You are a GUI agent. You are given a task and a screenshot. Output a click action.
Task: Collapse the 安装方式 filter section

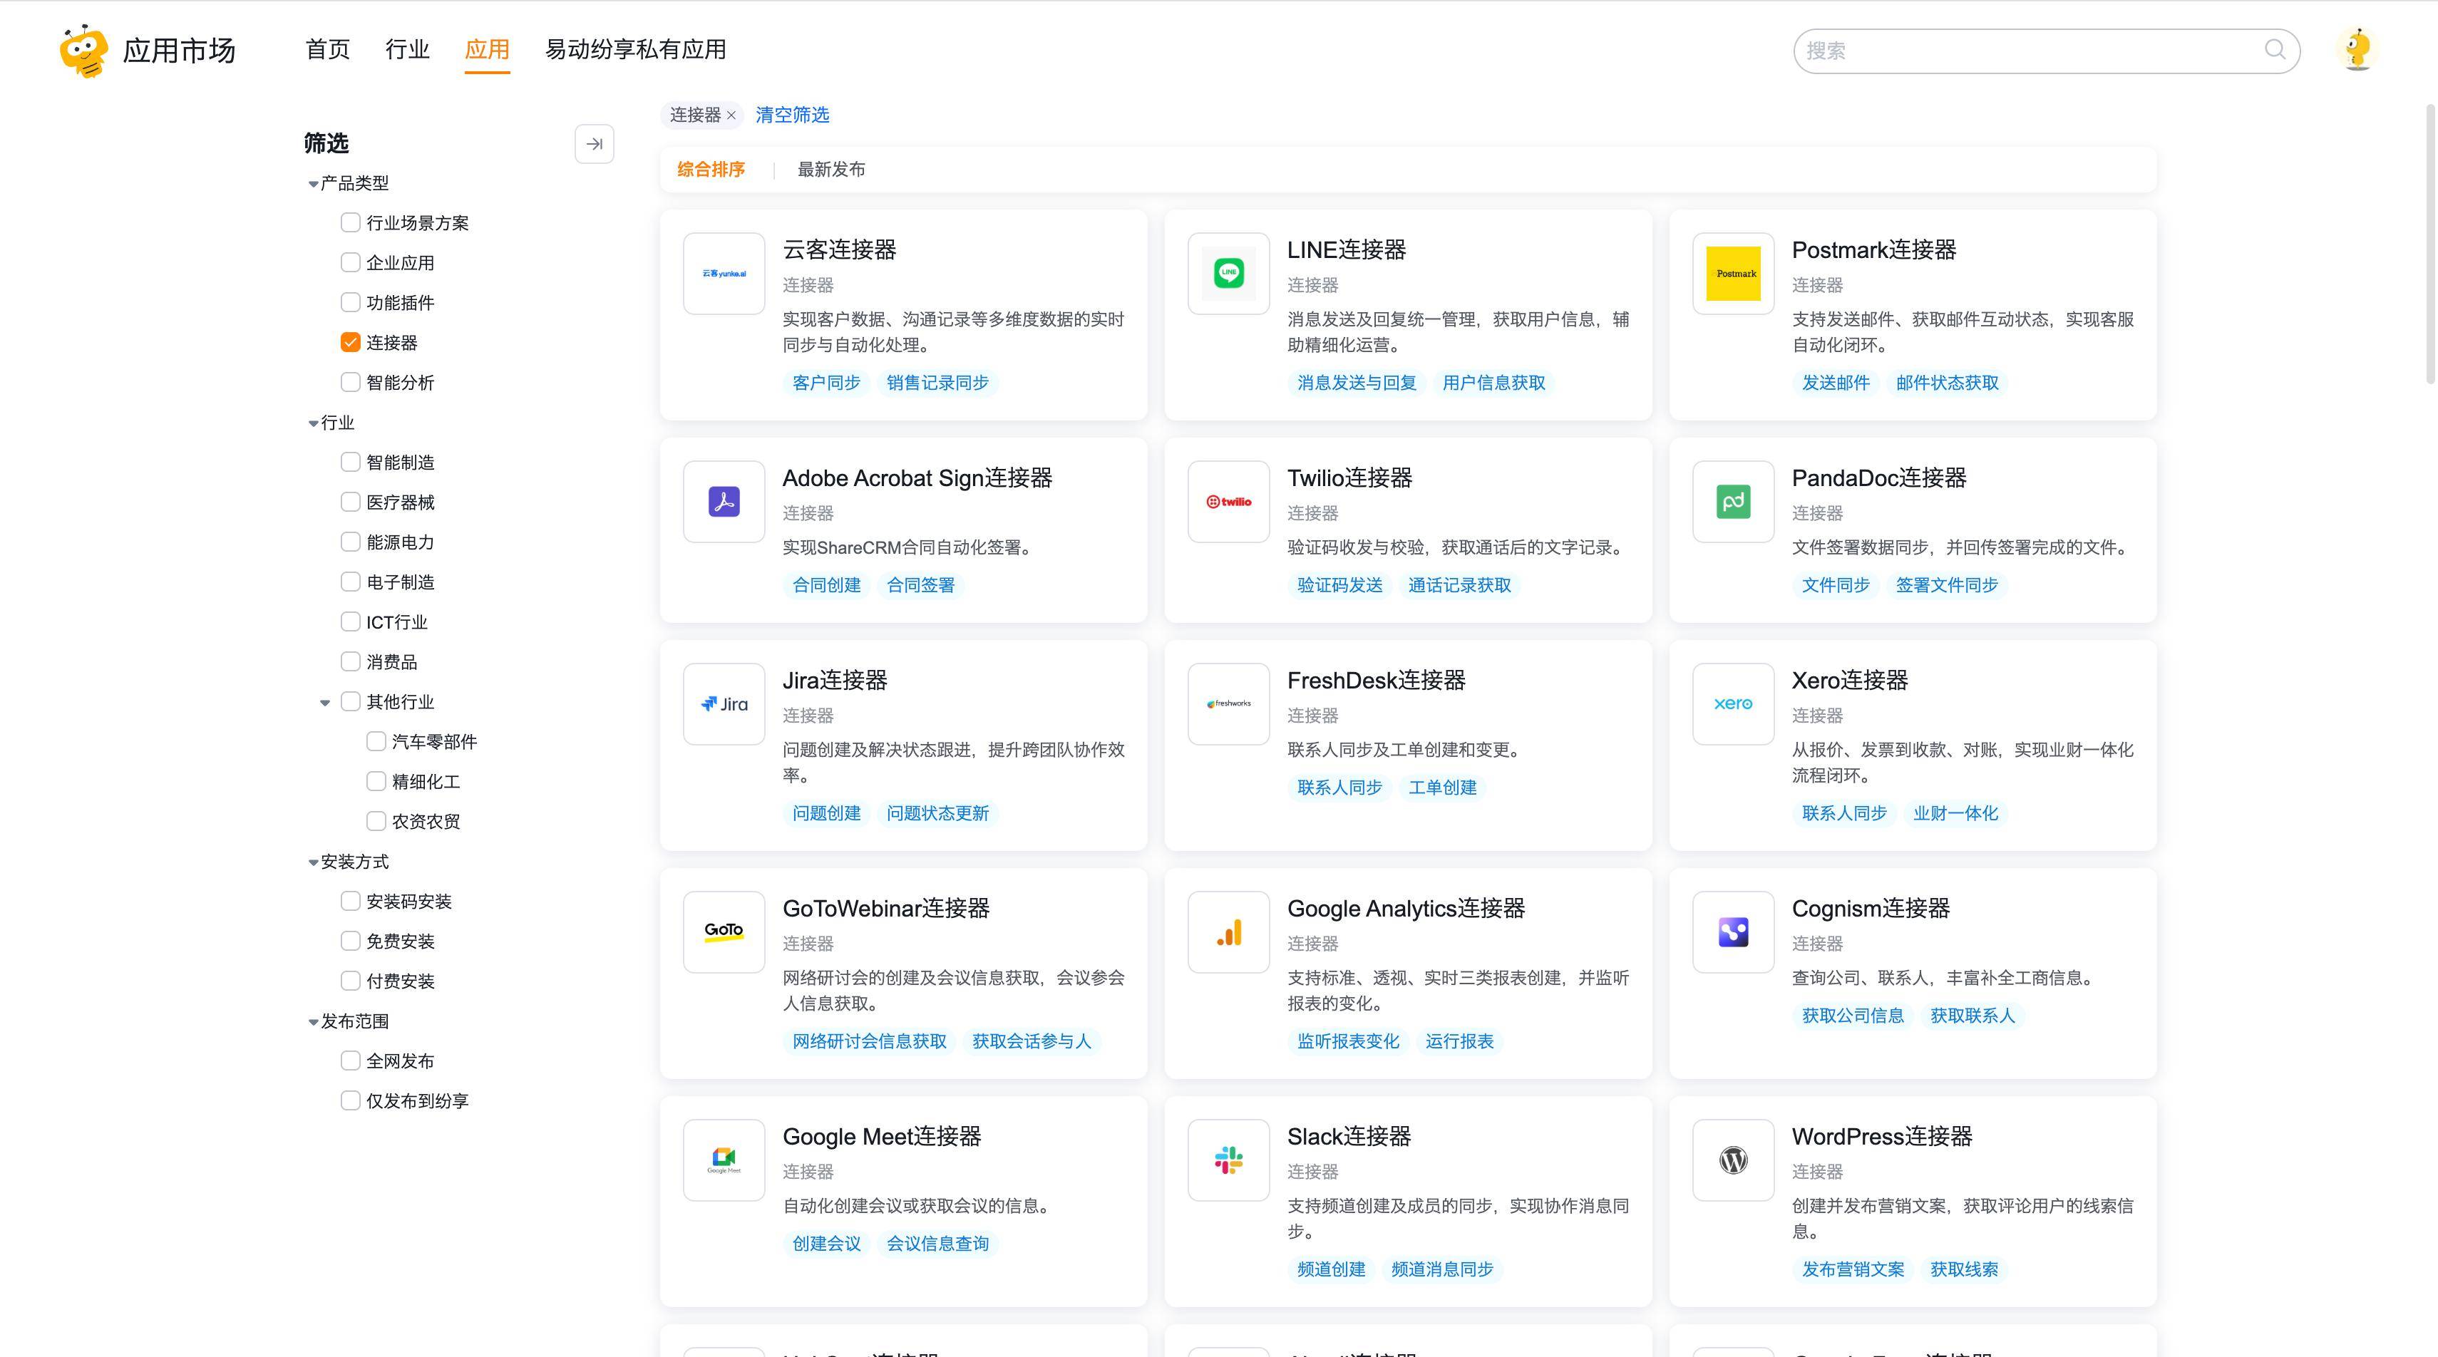[x=313, y=862]
